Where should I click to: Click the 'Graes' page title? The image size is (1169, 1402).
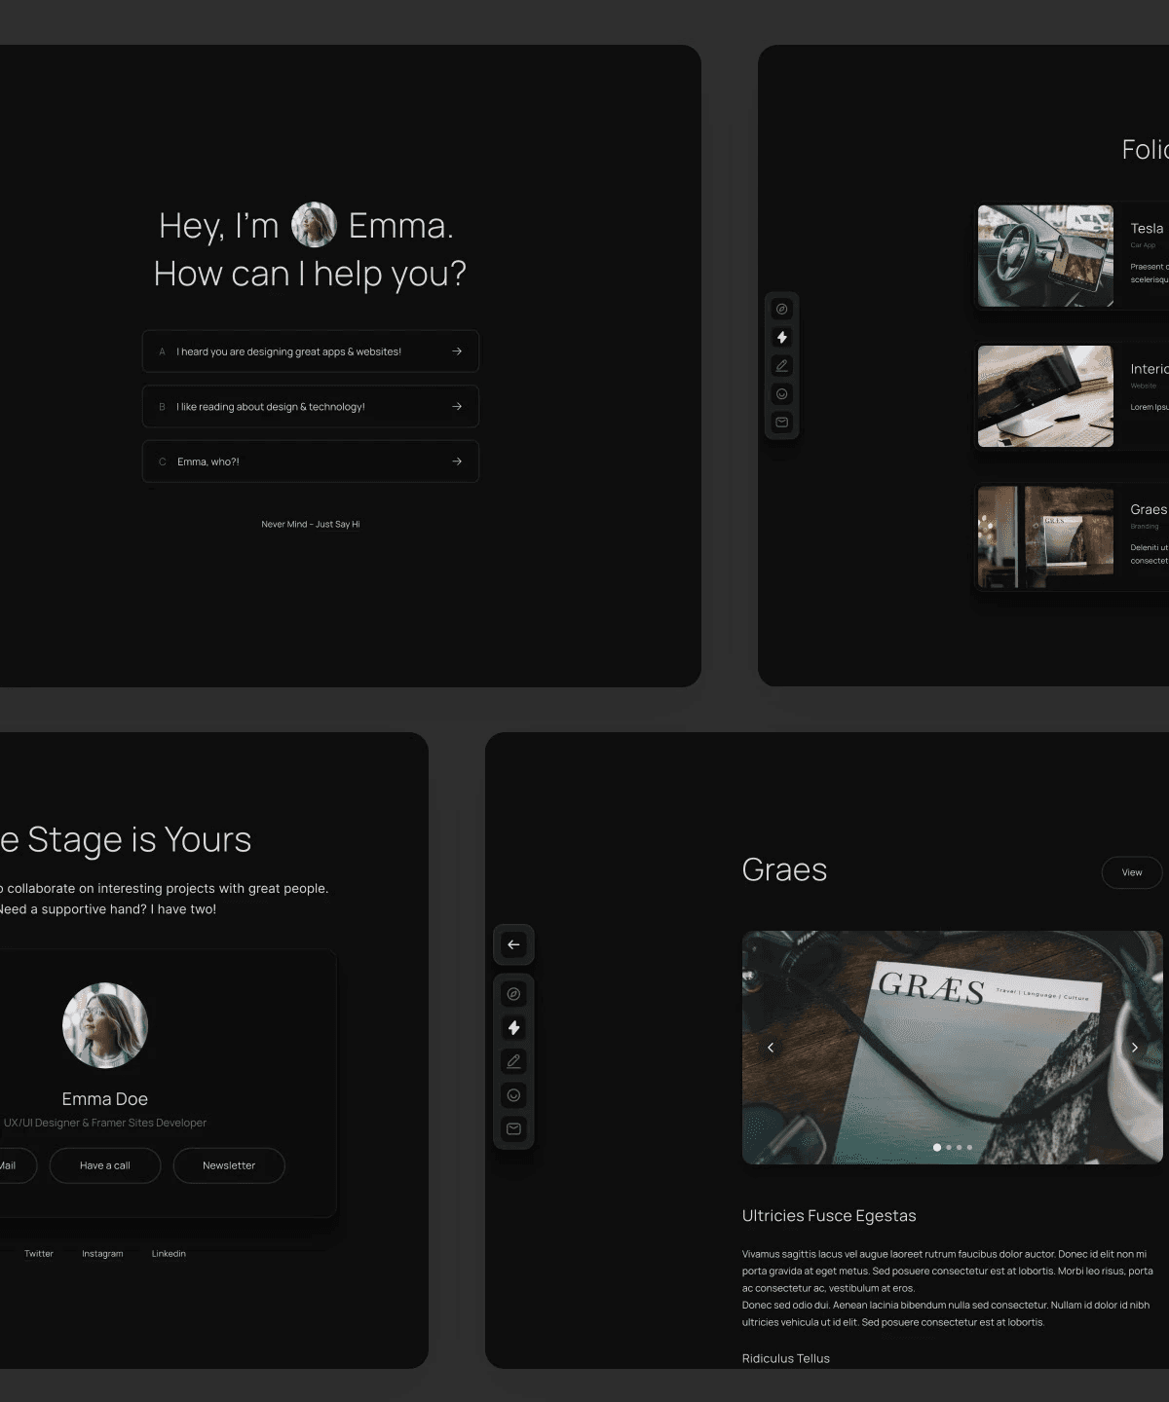(x=784, y=869)
